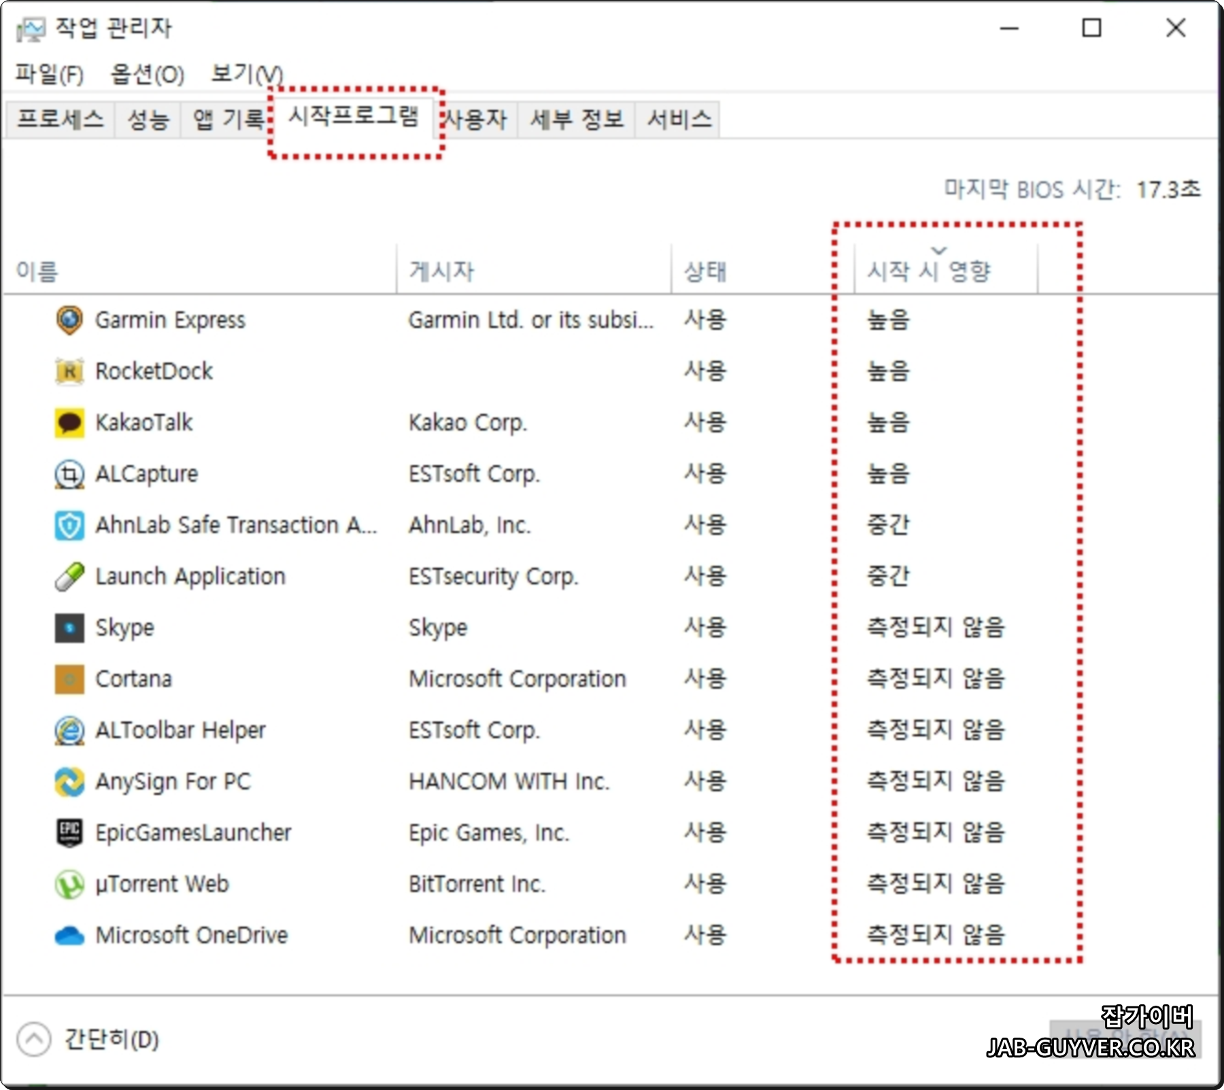
Task: Switch to the 사용자 tab
Action: coord(476,119)
